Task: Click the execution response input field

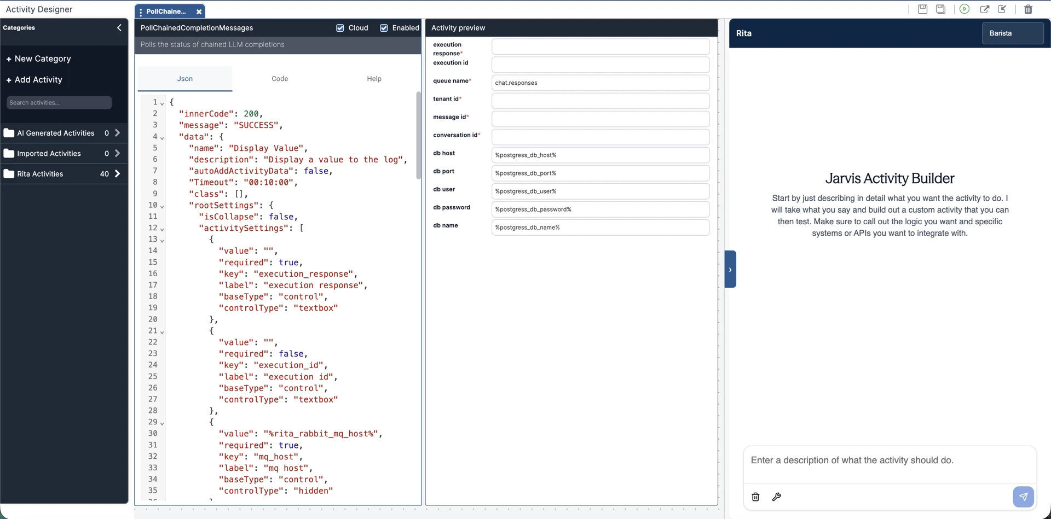Action: (x=600, y=46)
